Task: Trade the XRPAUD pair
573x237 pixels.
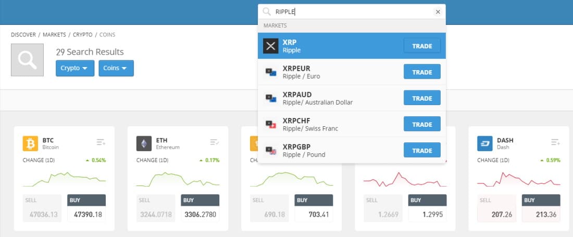Action: pos(422,98)
